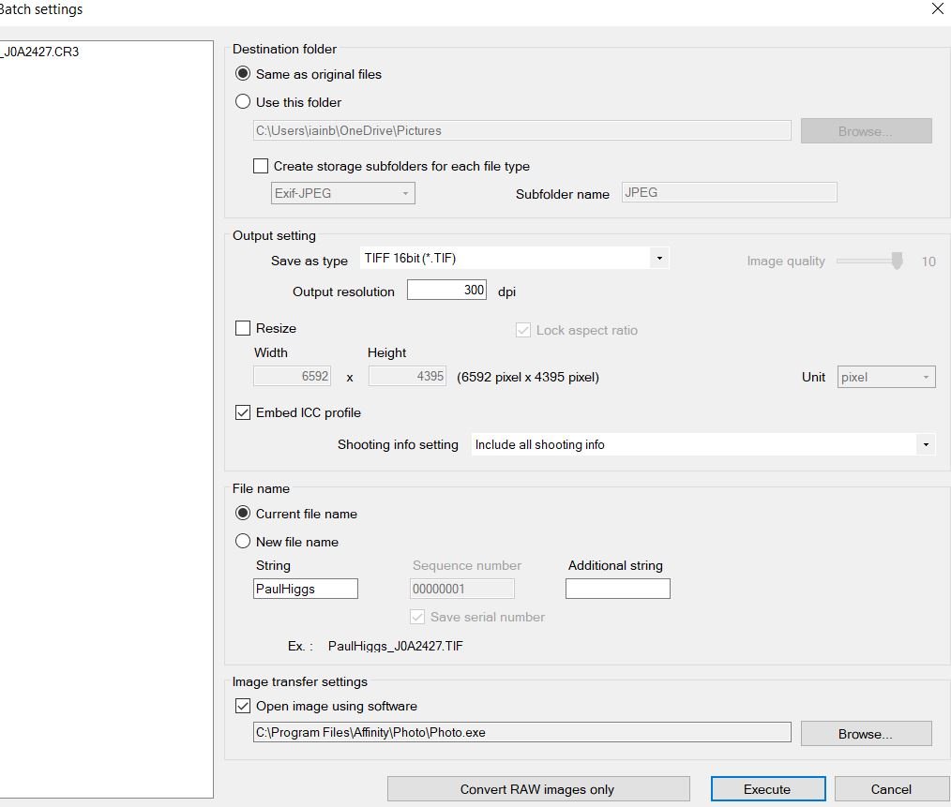
Task: Select 'Current file name' radio button
Action: click(x=243, y=514)
